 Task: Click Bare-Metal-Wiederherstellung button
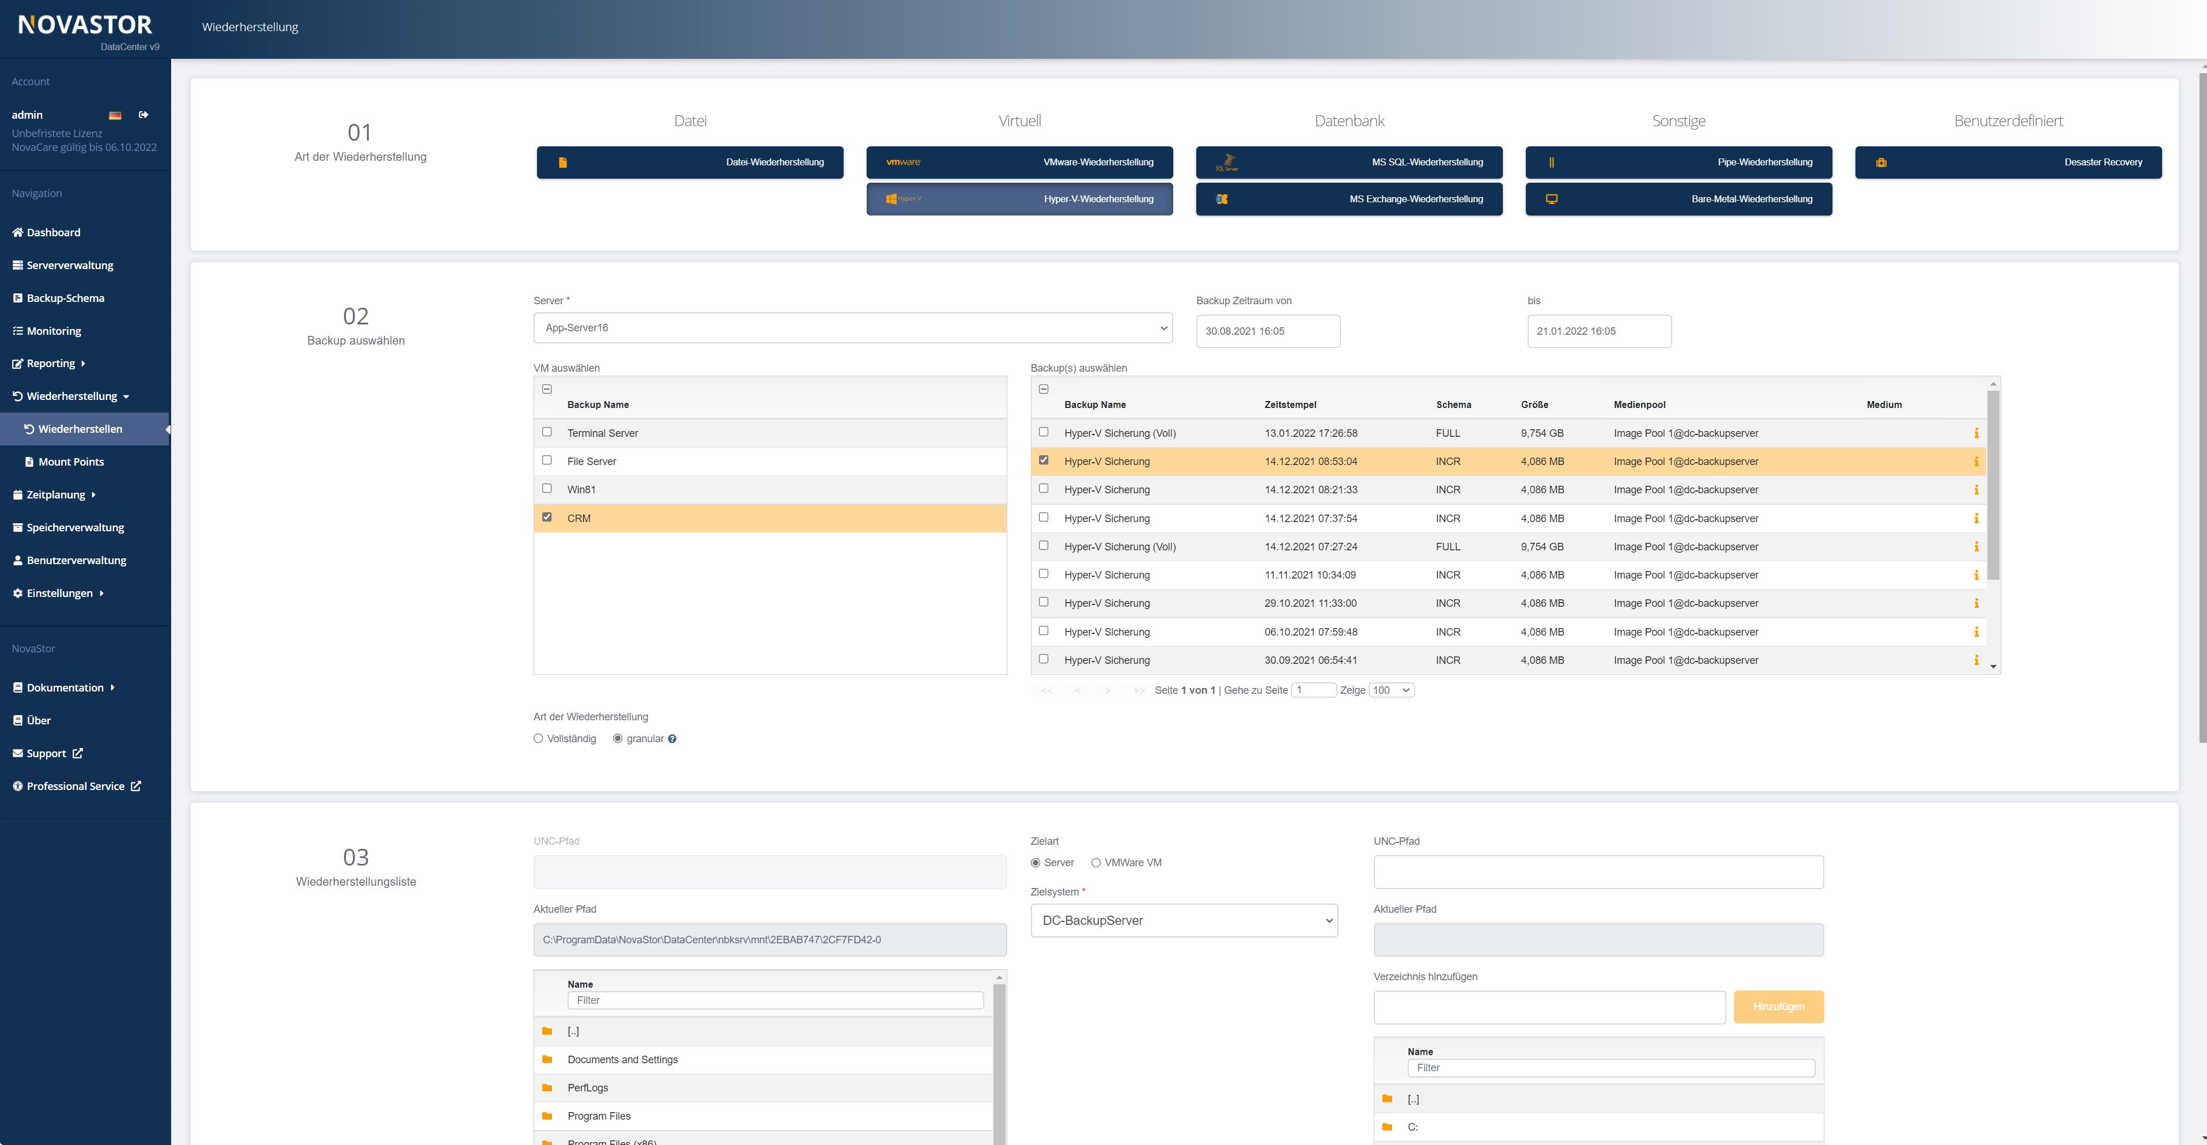click(1679, 199)
